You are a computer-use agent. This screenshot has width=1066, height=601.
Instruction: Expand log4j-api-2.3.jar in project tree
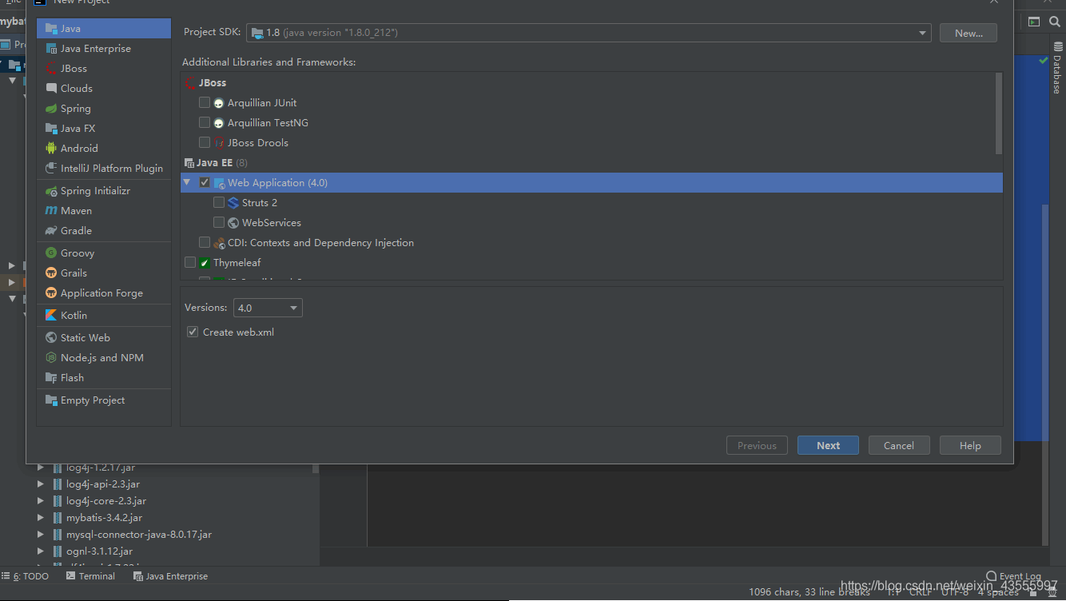tap(41, 484)
